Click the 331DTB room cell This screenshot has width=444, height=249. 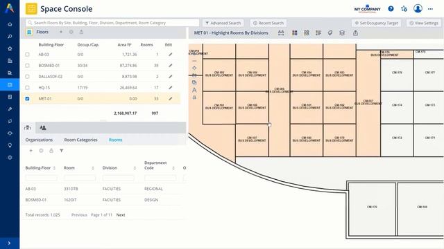click(71, 189)
